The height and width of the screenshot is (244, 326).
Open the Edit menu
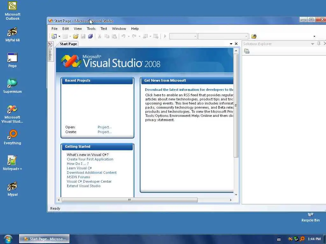pyautogui.click(x=66, y=29)
